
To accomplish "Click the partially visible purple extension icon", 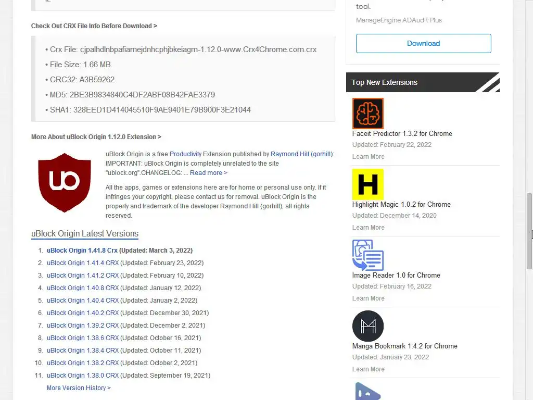I will 368,391.
